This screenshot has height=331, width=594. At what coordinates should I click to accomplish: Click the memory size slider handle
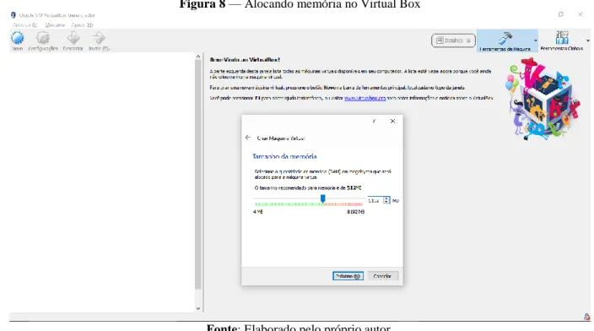[x=323, y=198]
